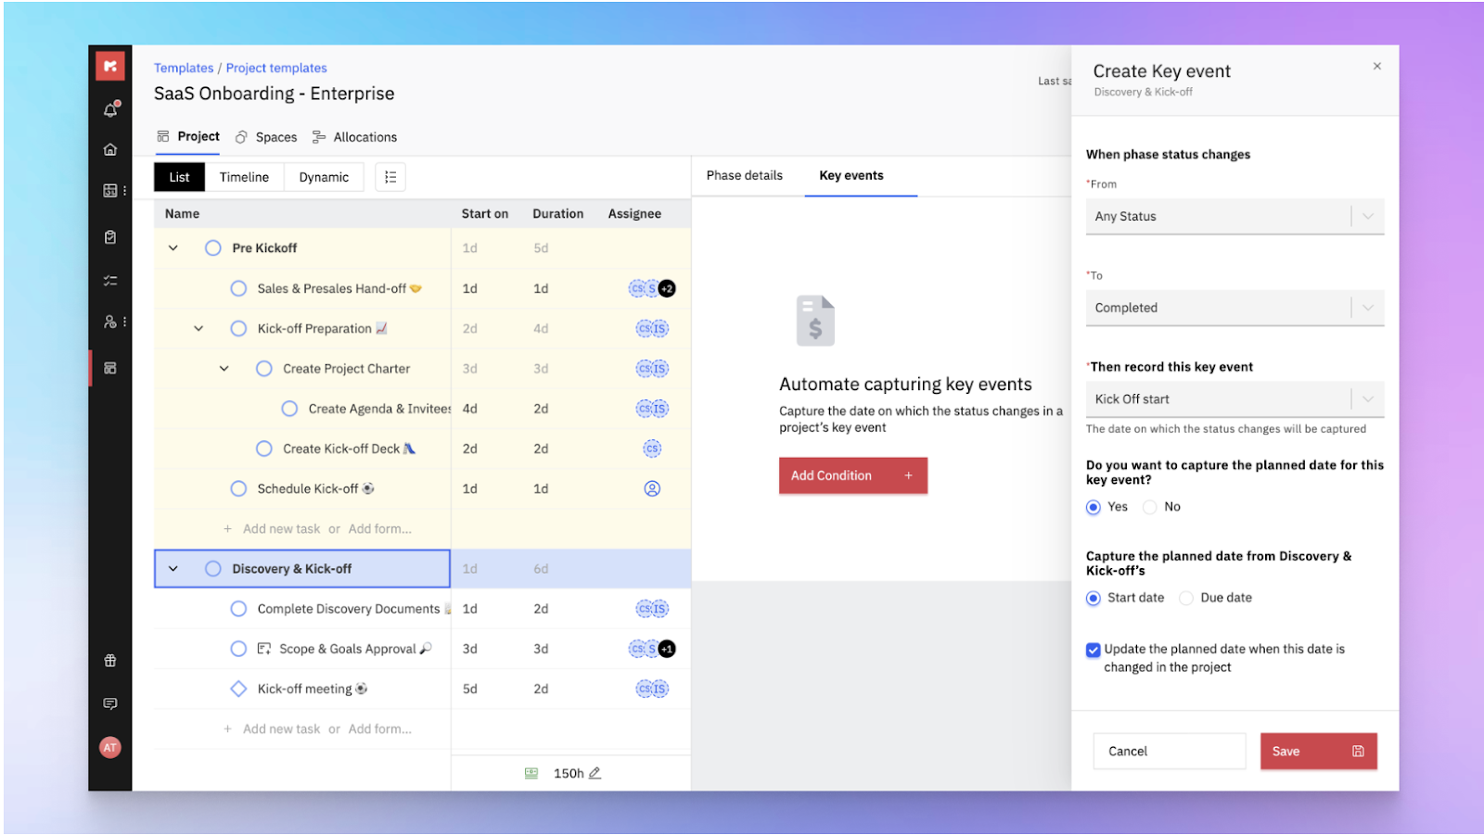Open the notifications bell in the sidebar
Image resolution: width=1484 pixels, height=835 pixels.
[x=109, y=108]
